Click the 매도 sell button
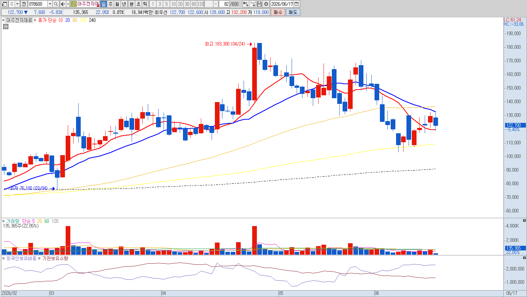 pos(293,12)
